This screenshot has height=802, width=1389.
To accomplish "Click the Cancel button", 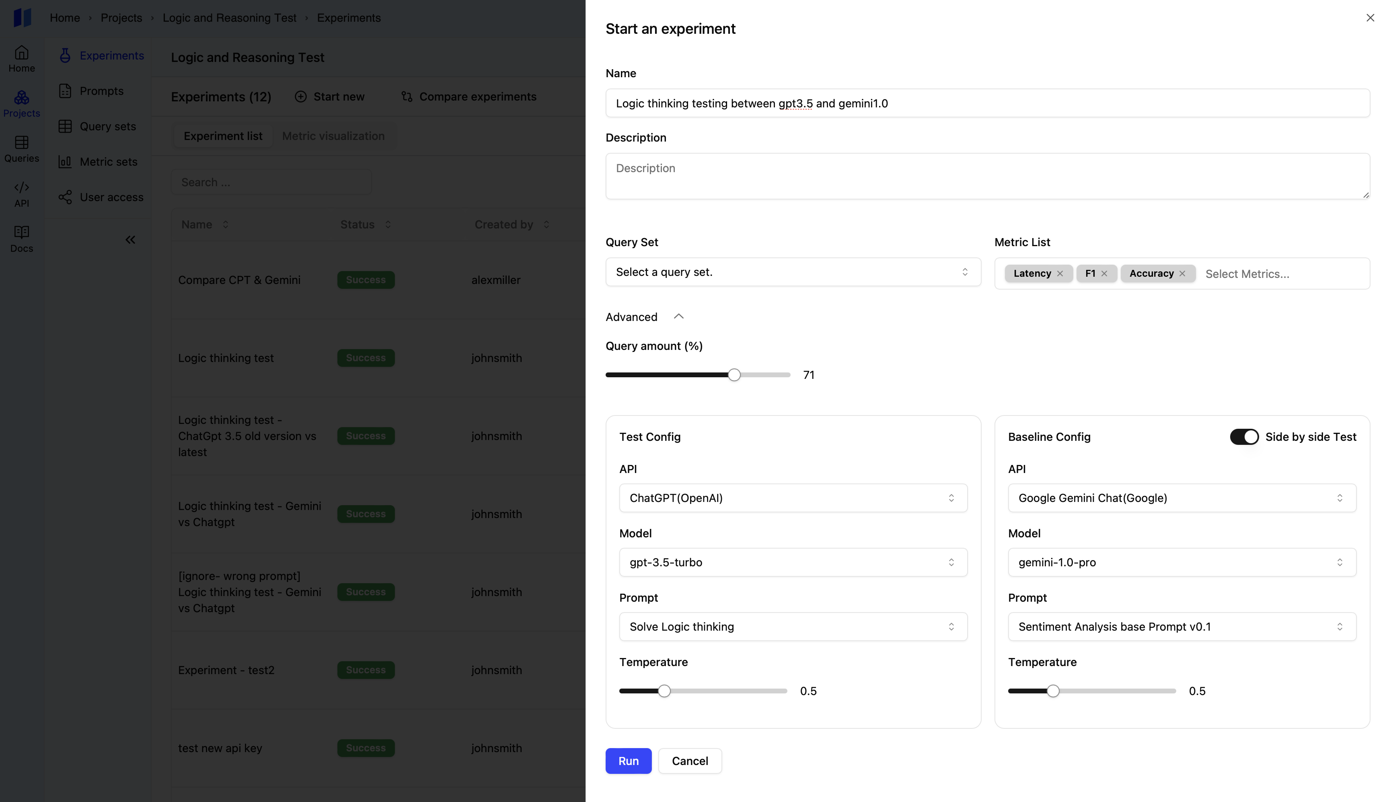I will click(x=690, y=761).
